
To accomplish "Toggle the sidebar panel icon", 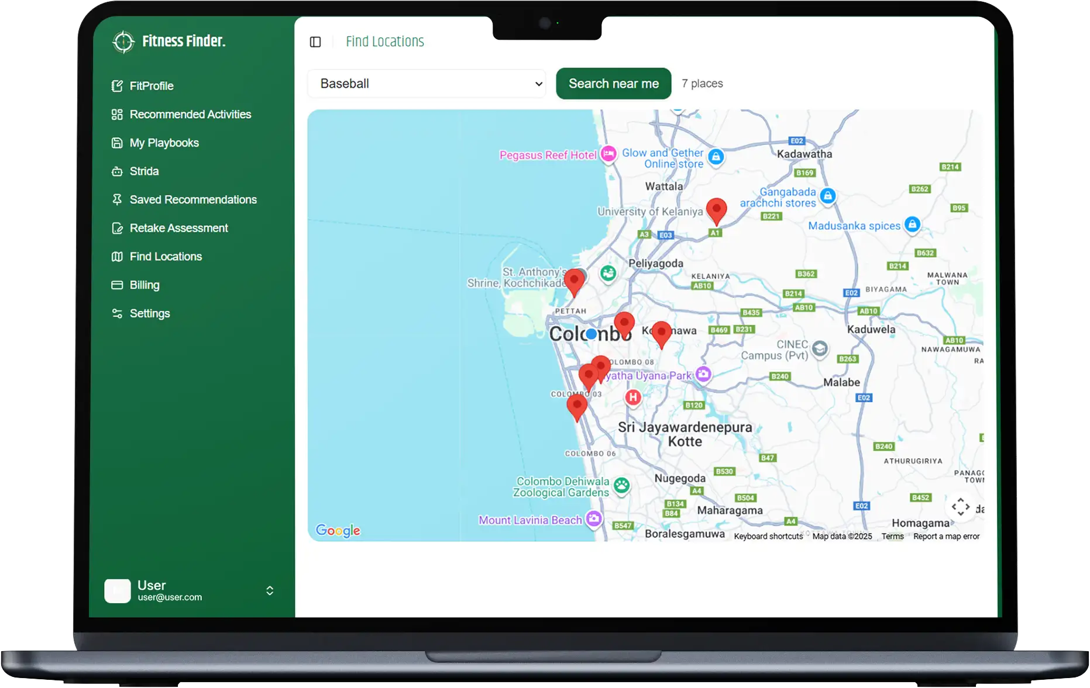I will tap(315, 42).
